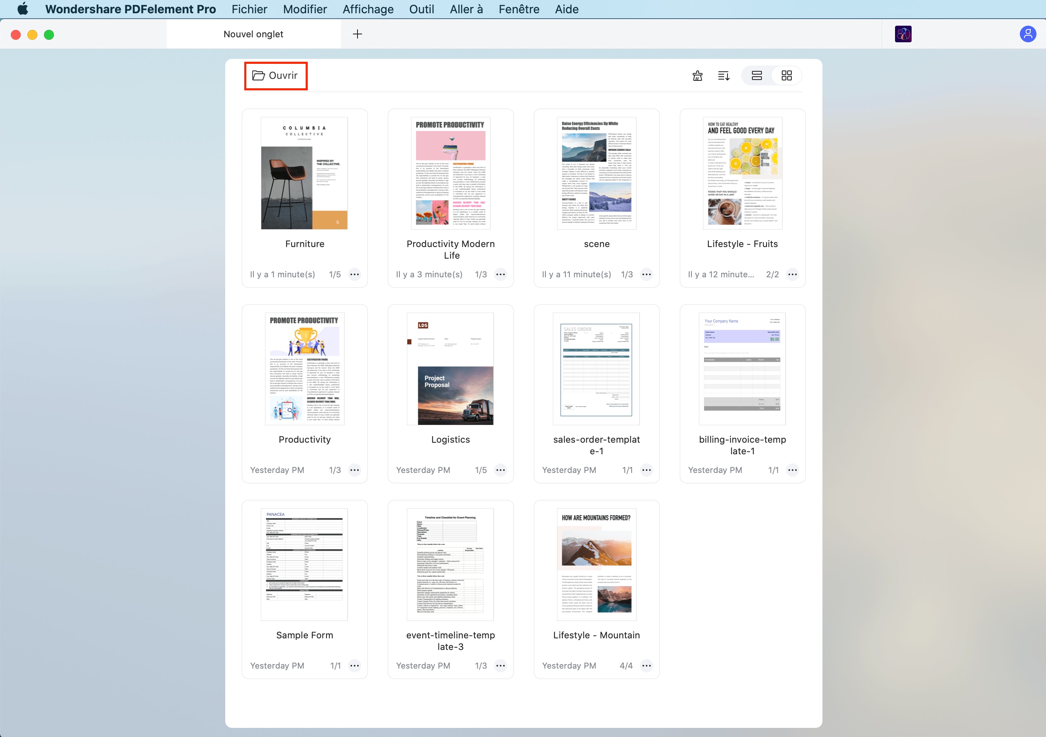This screenshot has width=1046, height=737.
Task: Select the list view icon
Action: coord(757,75)
